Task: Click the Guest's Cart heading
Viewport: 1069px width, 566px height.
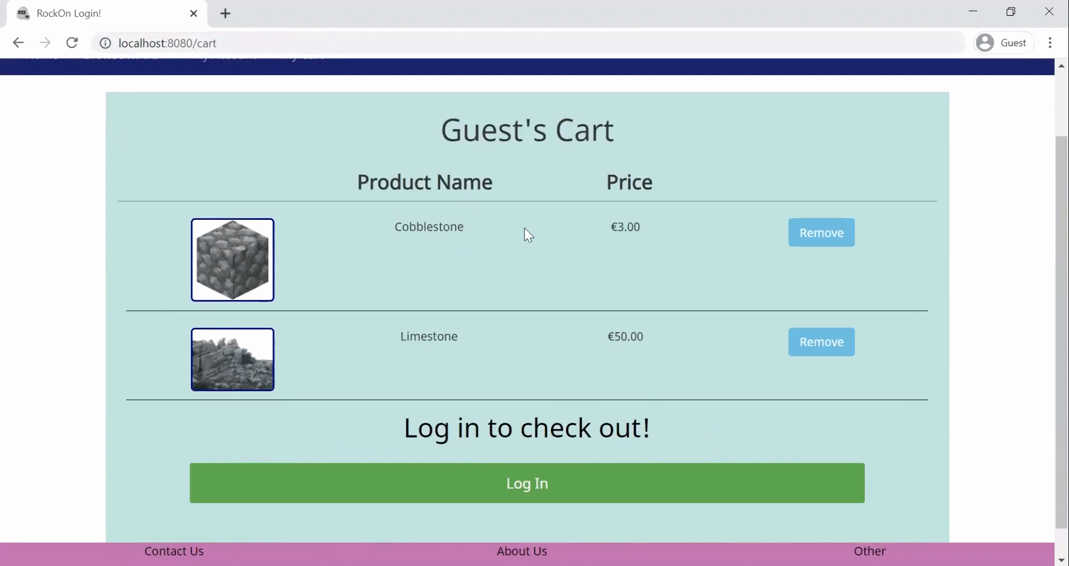Action: [x=527, y=130]
